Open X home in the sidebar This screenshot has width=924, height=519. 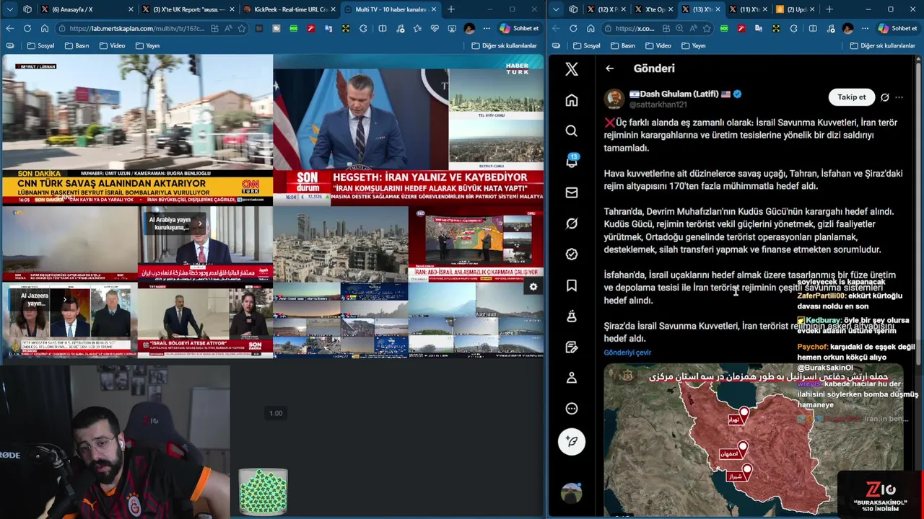click(572, 100)
